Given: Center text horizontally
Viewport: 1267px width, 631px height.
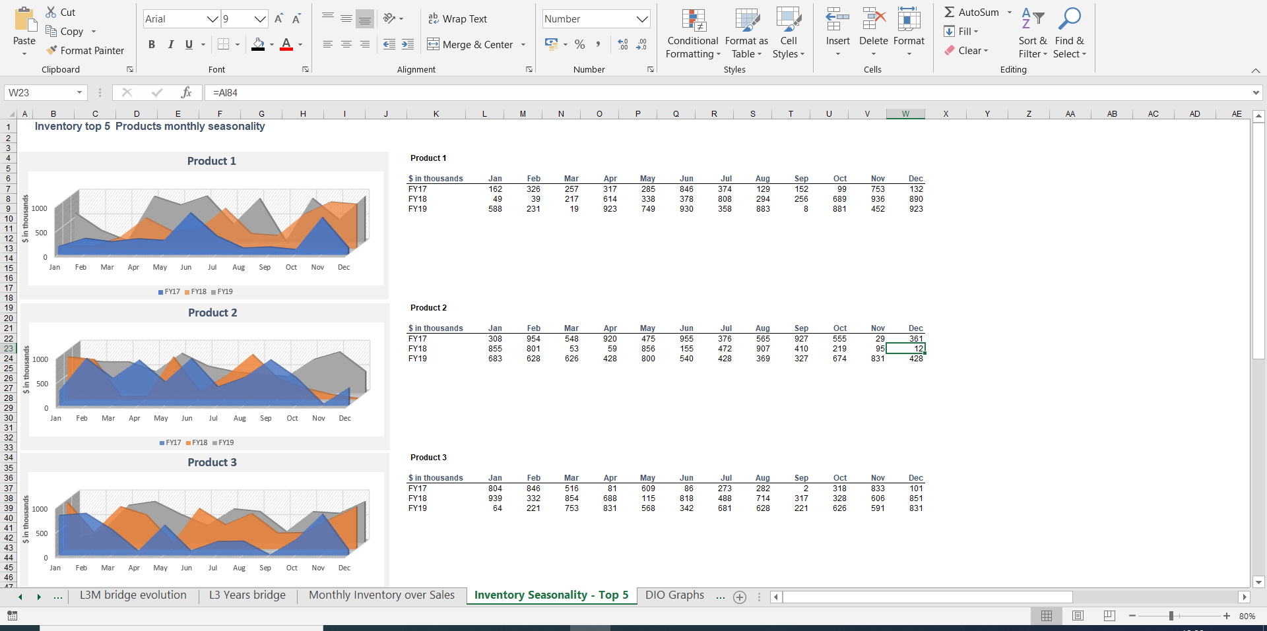Looking at the screenshot, I should [346, 44].
